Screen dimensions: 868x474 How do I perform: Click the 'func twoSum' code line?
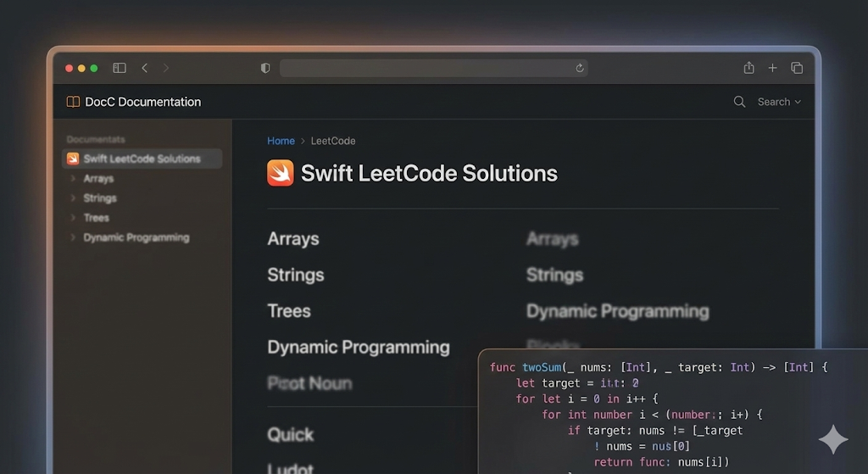659,367
